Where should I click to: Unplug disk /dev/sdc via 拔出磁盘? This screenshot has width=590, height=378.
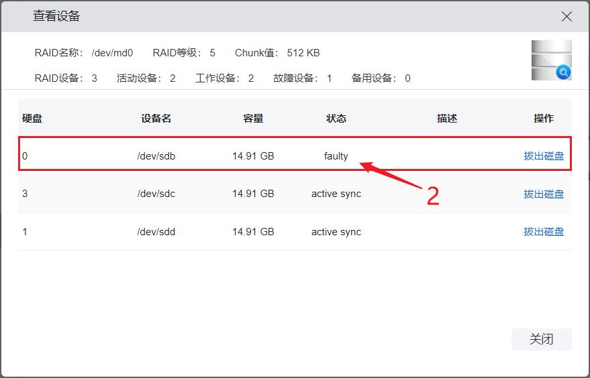(544, 194)
